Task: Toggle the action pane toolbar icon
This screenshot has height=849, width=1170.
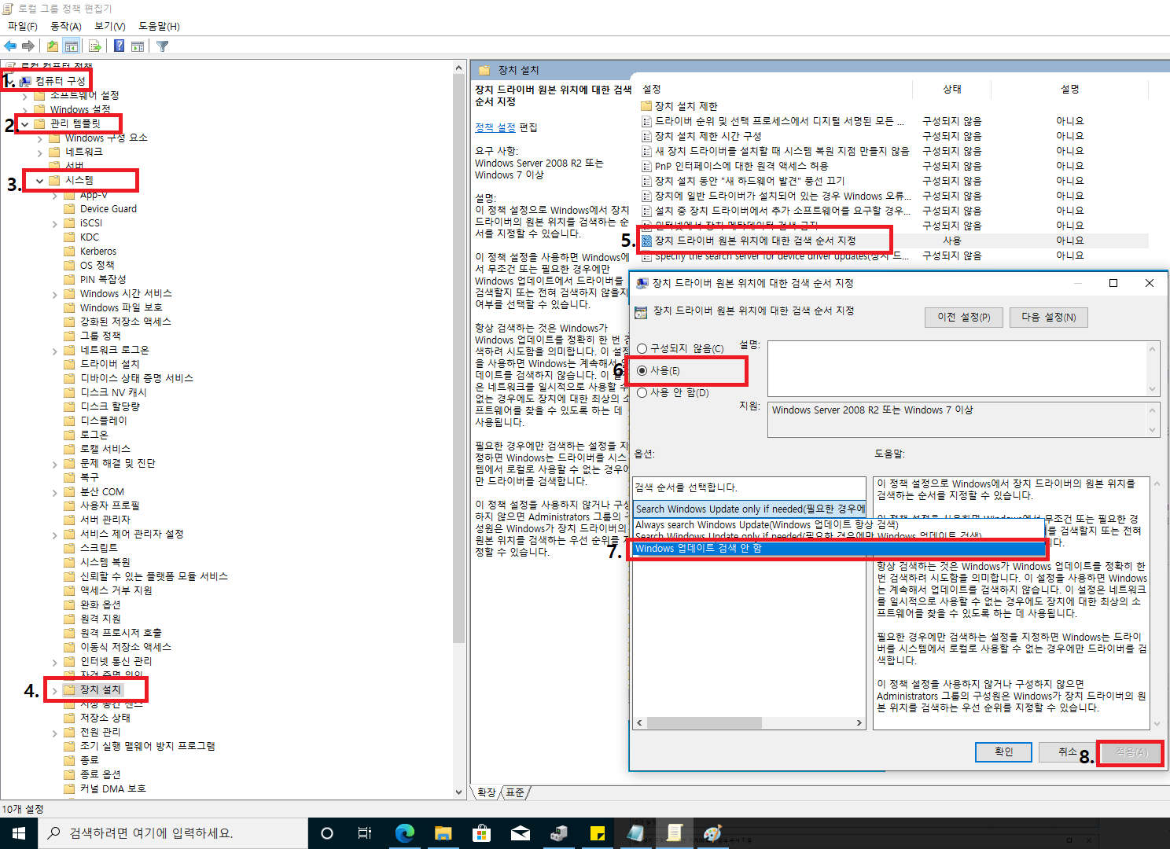Action: pos(138,46)
